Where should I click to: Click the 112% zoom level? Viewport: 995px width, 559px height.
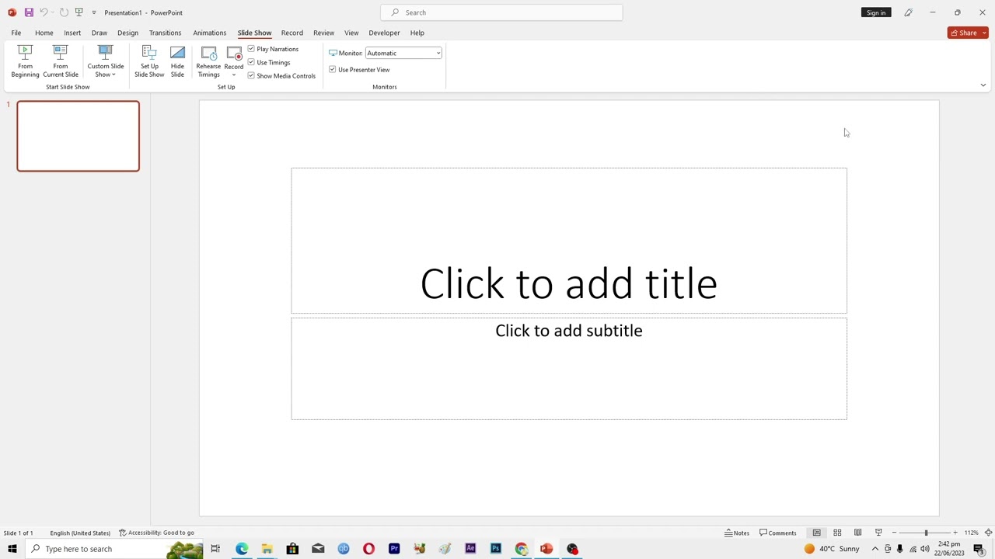pos(972,533)
